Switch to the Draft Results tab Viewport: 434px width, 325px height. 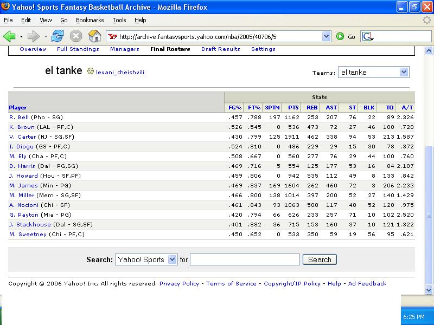click(221, 49)
